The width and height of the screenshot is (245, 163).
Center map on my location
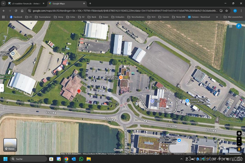(239, 133)
